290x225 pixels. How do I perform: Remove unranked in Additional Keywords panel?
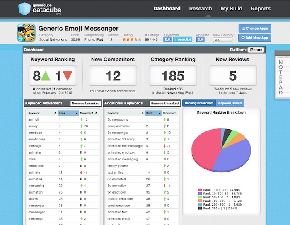[165, 104]
